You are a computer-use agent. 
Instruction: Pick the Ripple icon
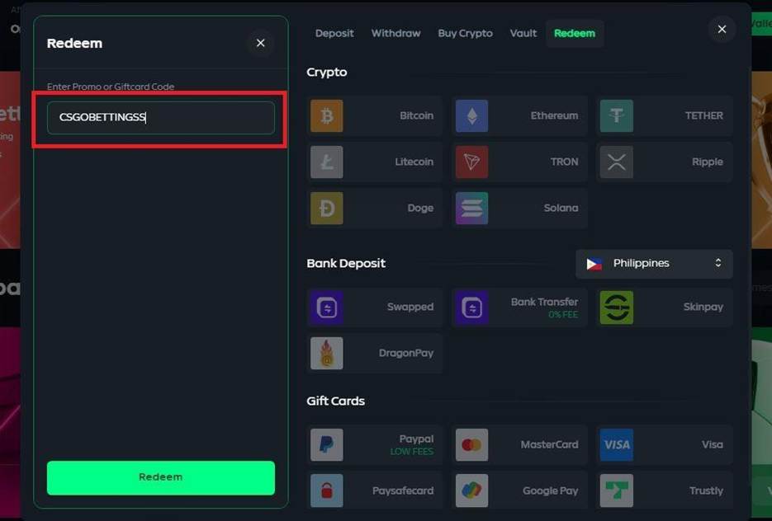point(617,162)
